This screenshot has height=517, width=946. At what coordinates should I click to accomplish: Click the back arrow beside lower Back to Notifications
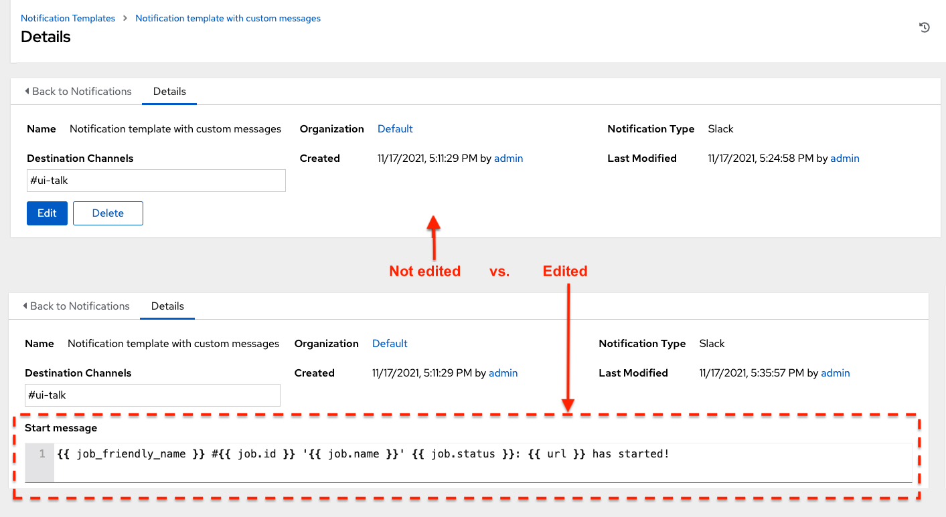[x=25, y=306]
